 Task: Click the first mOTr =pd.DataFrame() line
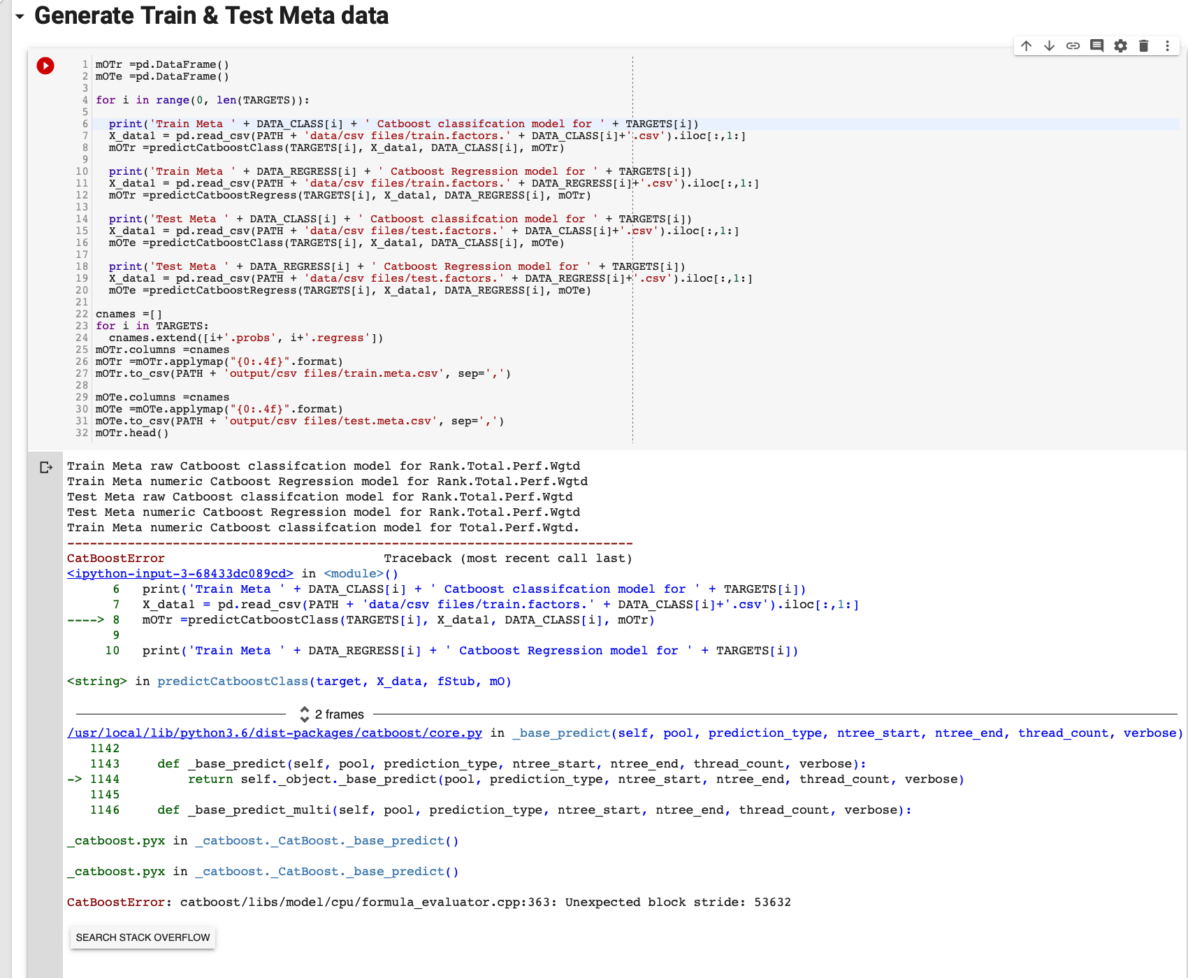tap(162, 65)
